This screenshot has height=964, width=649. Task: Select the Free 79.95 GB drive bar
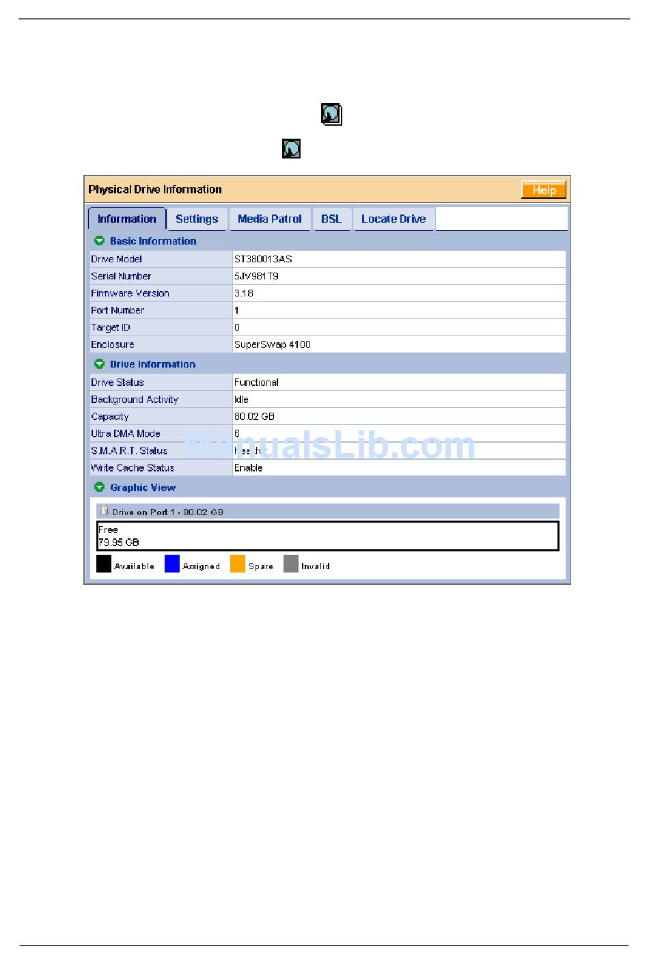pyautogui.click(x=328, y=536)
